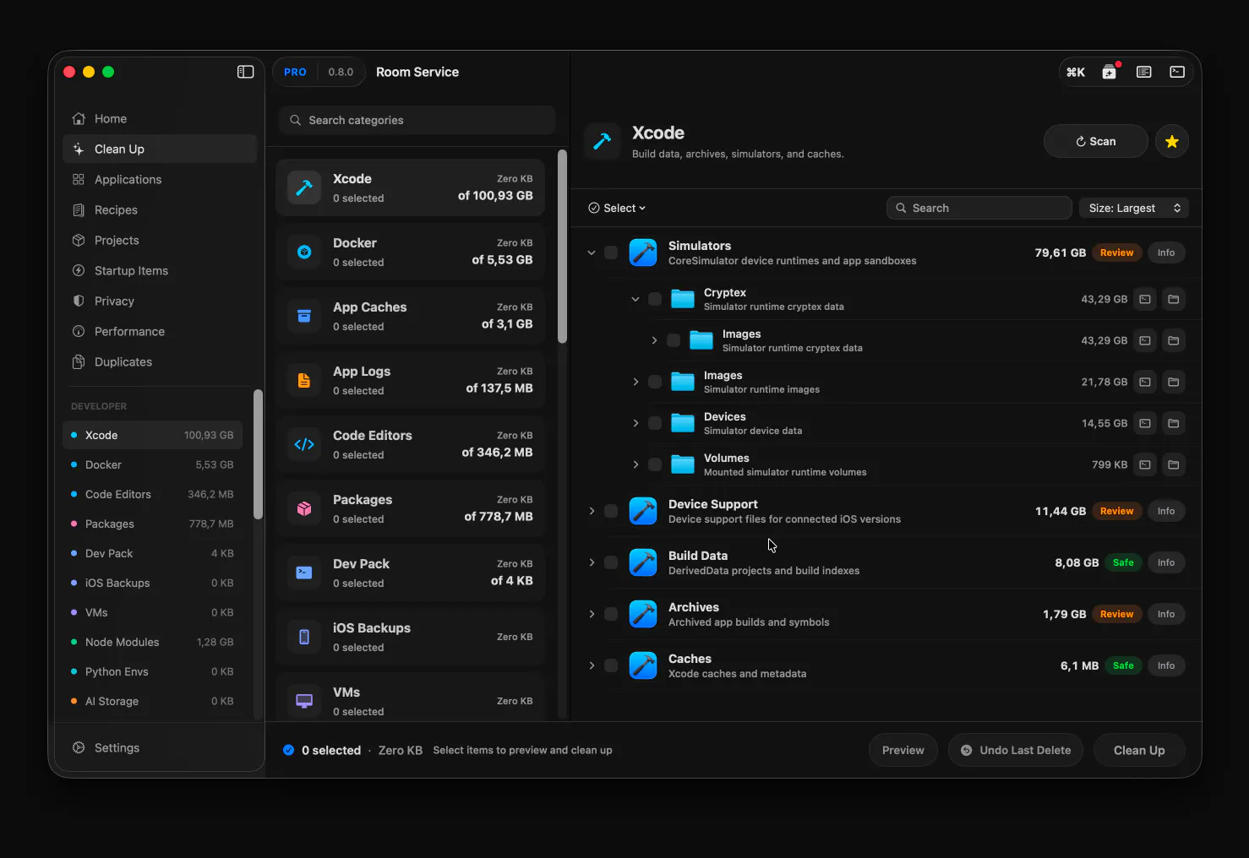1249x858 pixels.
Task: Click folder icon of Images nested under Cryptex
Action: tap(1174, 340)
